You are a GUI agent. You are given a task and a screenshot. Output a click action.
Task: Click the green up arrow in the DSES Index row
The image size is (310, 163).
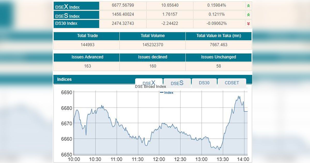pos(248,15)
